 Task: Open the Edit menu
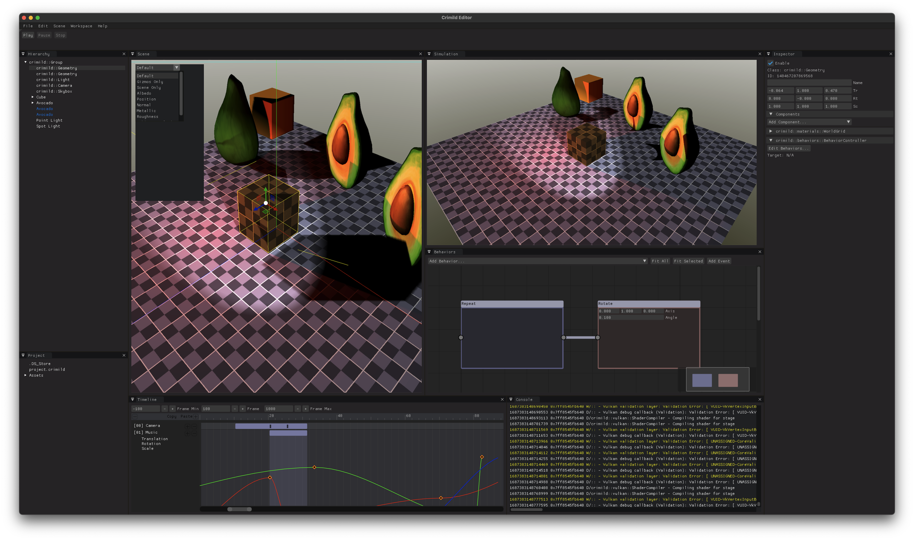tap(43, 26)
